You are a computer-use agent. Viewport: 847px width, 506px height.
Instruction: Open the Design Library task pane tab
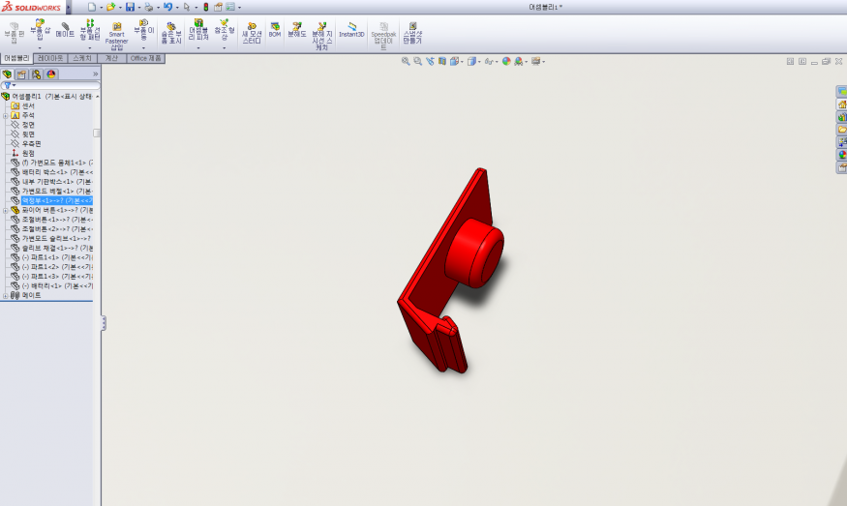[841, 117]
